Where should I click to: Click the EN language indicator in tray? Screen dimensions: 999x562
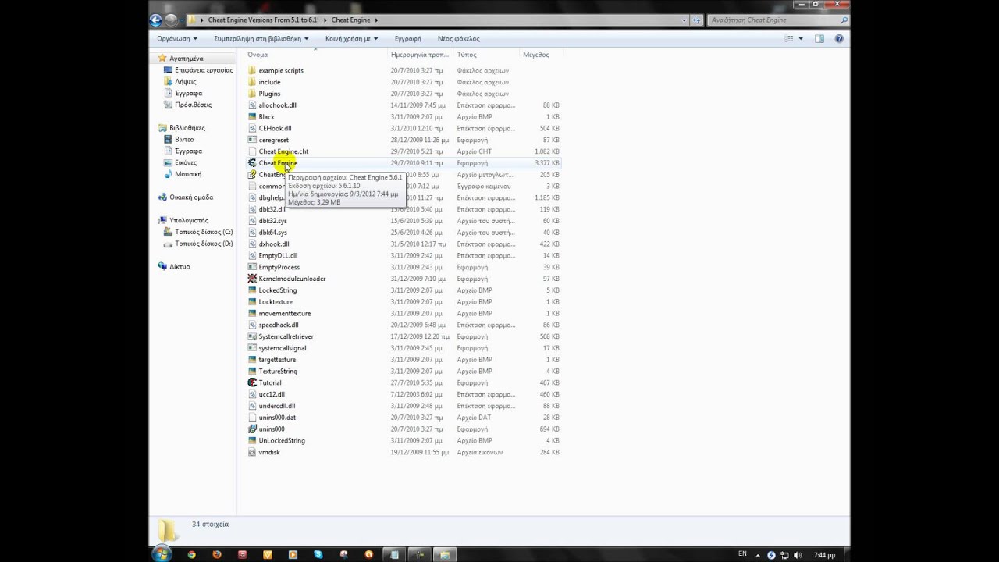(x=742, y=554)
